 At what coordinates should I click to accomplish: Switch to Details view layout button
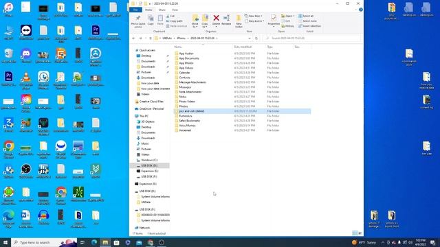(355, 233)
